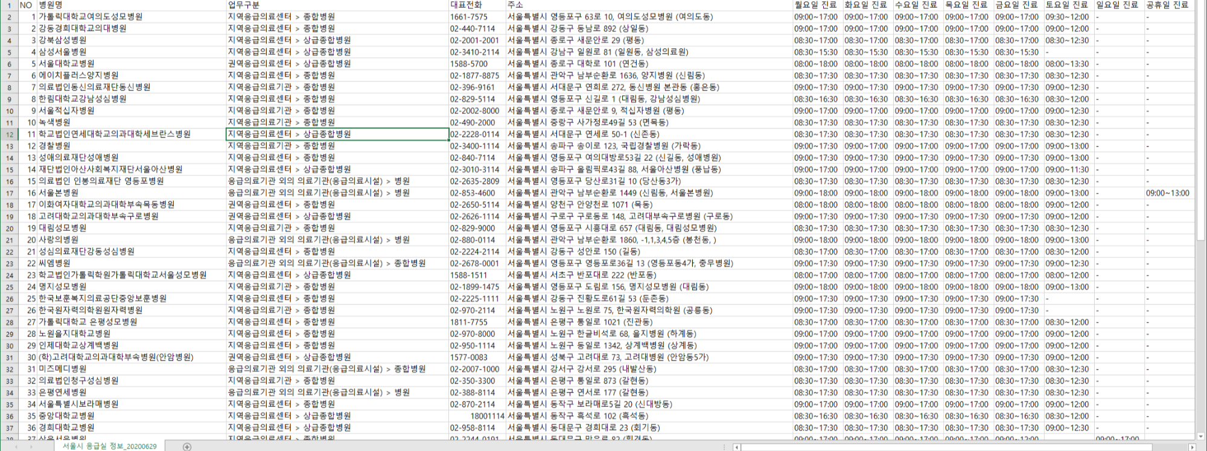Add a new sheet with the plus icon
1207x451 pixels.
(x=187, y=447)
